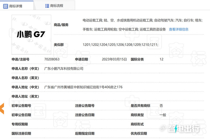
Task: Click the applicant address in 广州市黄埔区
Action: click(x=83, y=87)
